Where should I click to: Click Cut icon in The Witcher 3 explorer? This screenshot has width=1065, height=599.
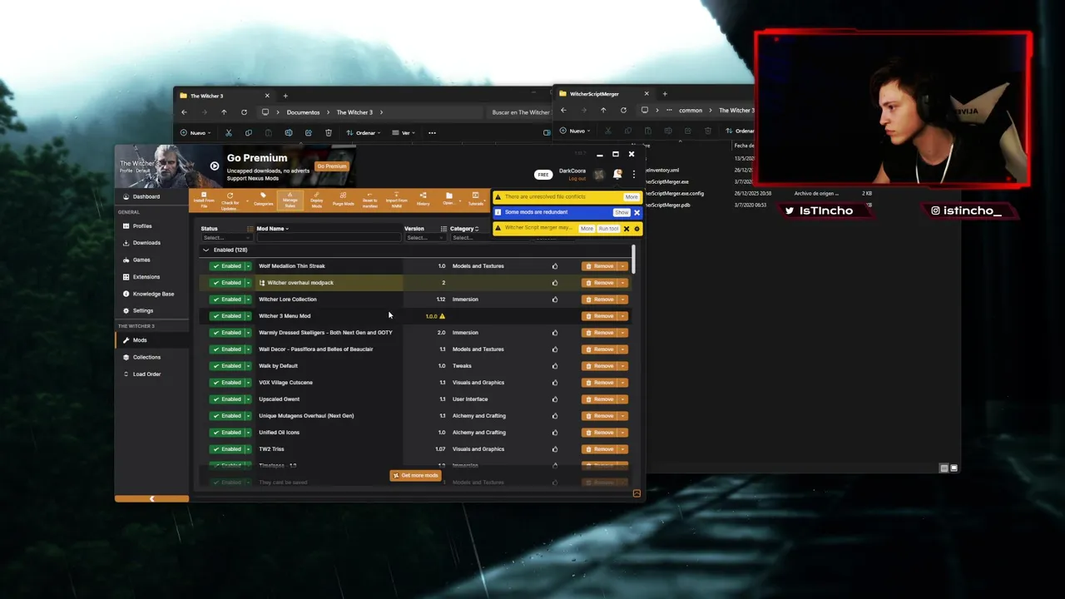tap(228, 133)
